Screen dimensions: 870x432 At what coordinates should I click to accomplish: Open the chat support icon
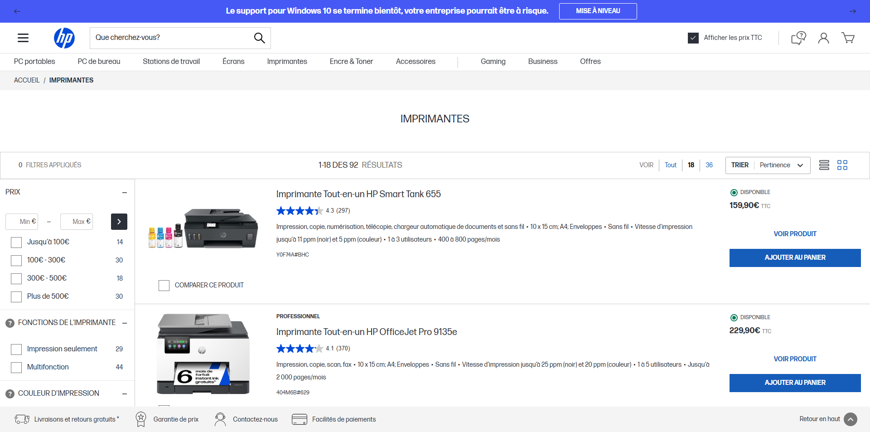(x=798, y=38)
